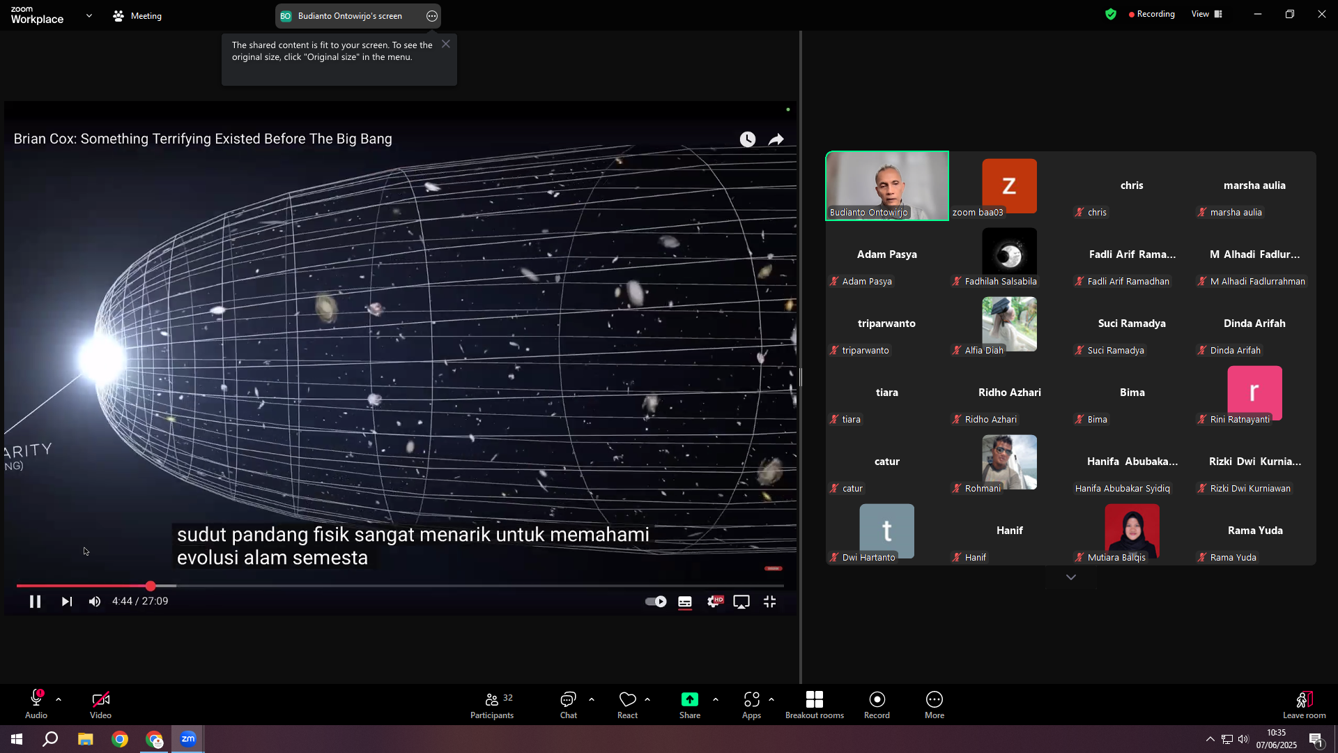This screenshot has height=753, width=1338.
Task: Expand share options arrow
Action: point(716,699)
